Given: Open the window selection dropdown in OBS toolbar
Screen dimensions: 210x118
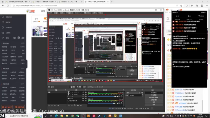Looking at the screenshot, I should click(x=120, y=87).
